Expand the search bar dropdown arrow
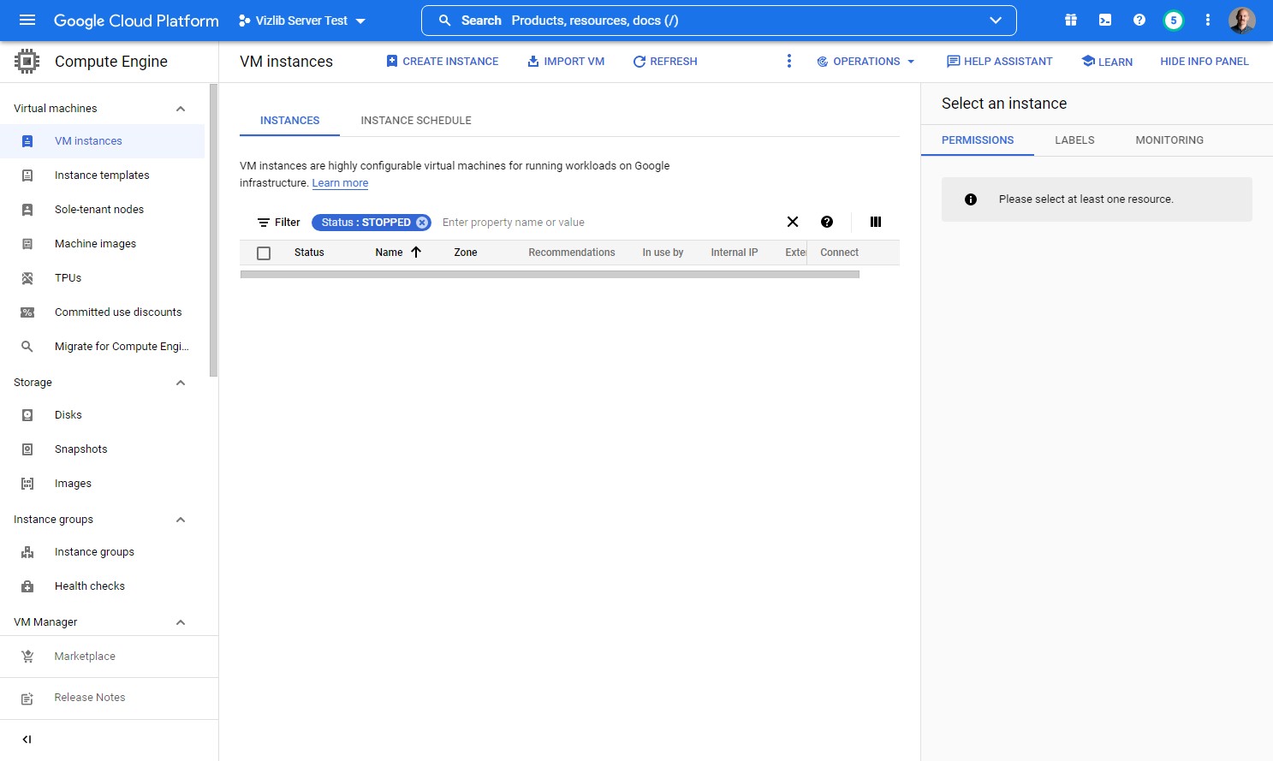Viewport: 1273px width, 761px height. point(996,21)
